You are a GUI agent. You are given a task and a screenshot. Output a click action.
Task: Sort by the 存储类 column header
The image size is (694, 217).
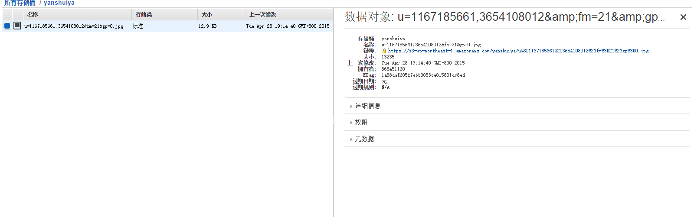(x=144, y=14)
